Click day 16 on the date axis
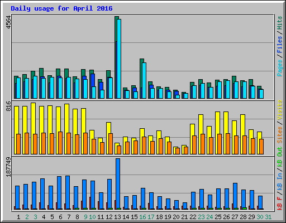Image resolution: width=286 pixels, height=223 pixels. point(142,217)
